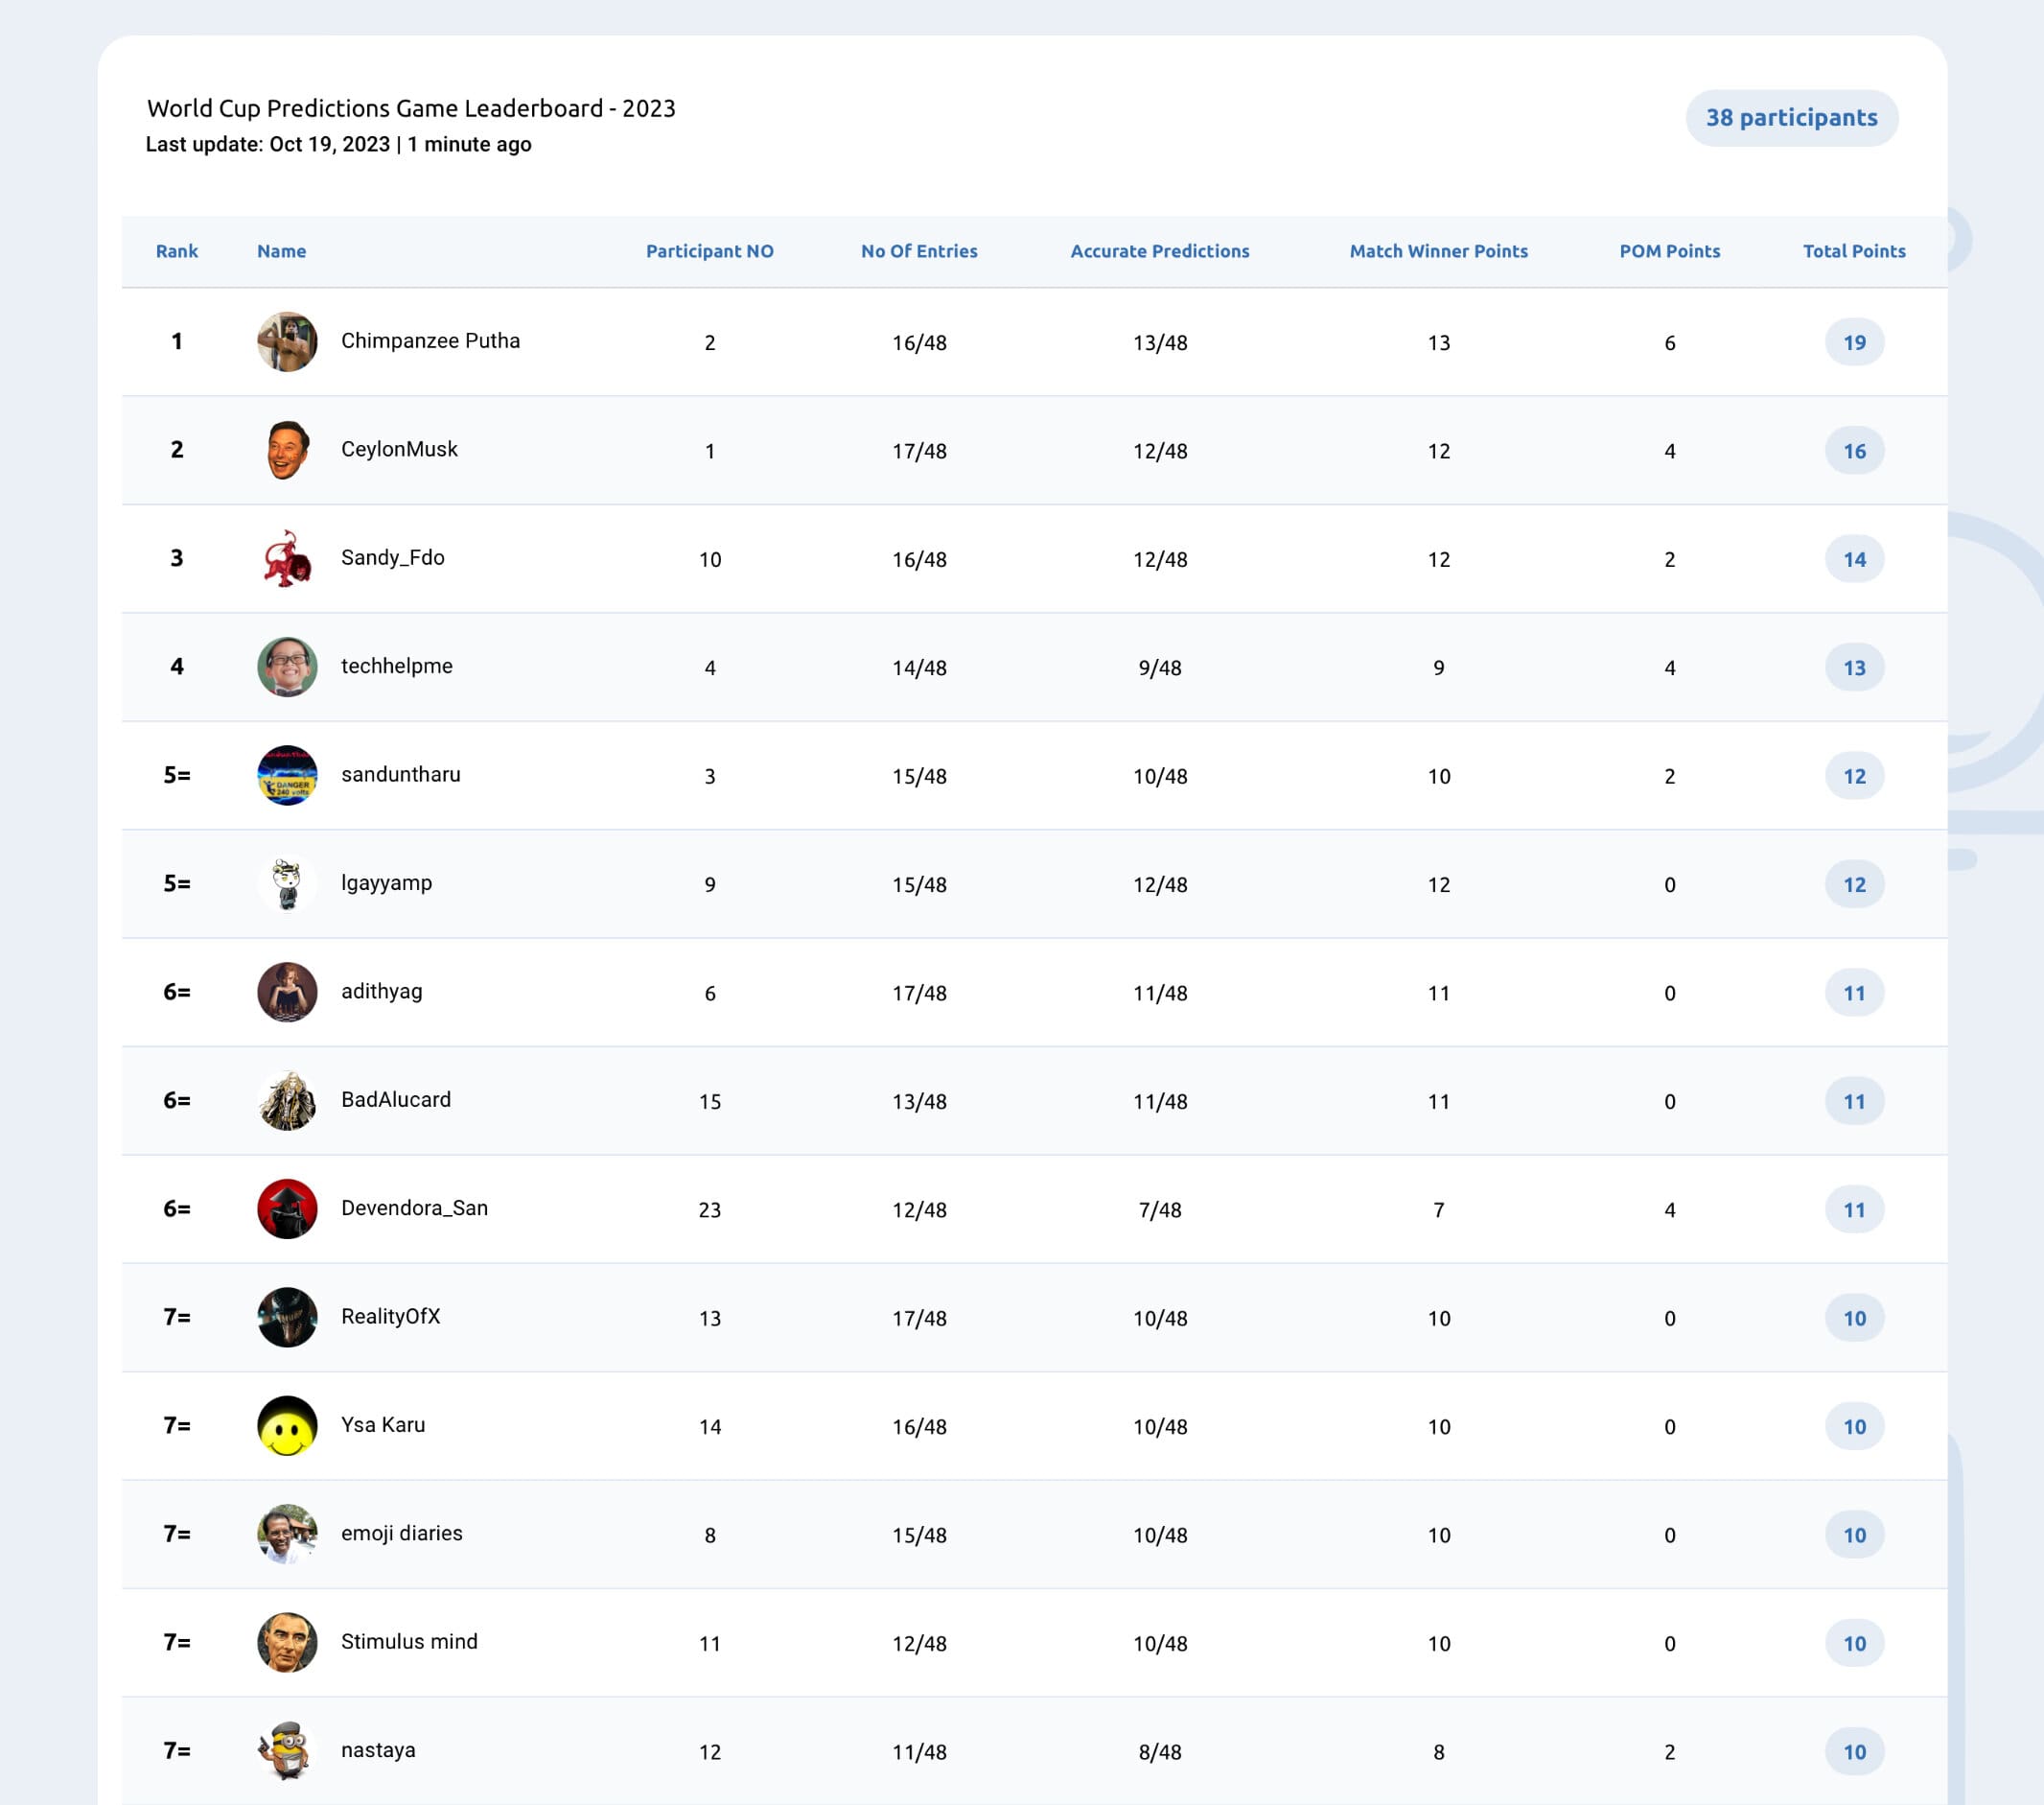Click the Accurate Predictions column header
Screen dimensions: 2044x1805
(1160, 251)
